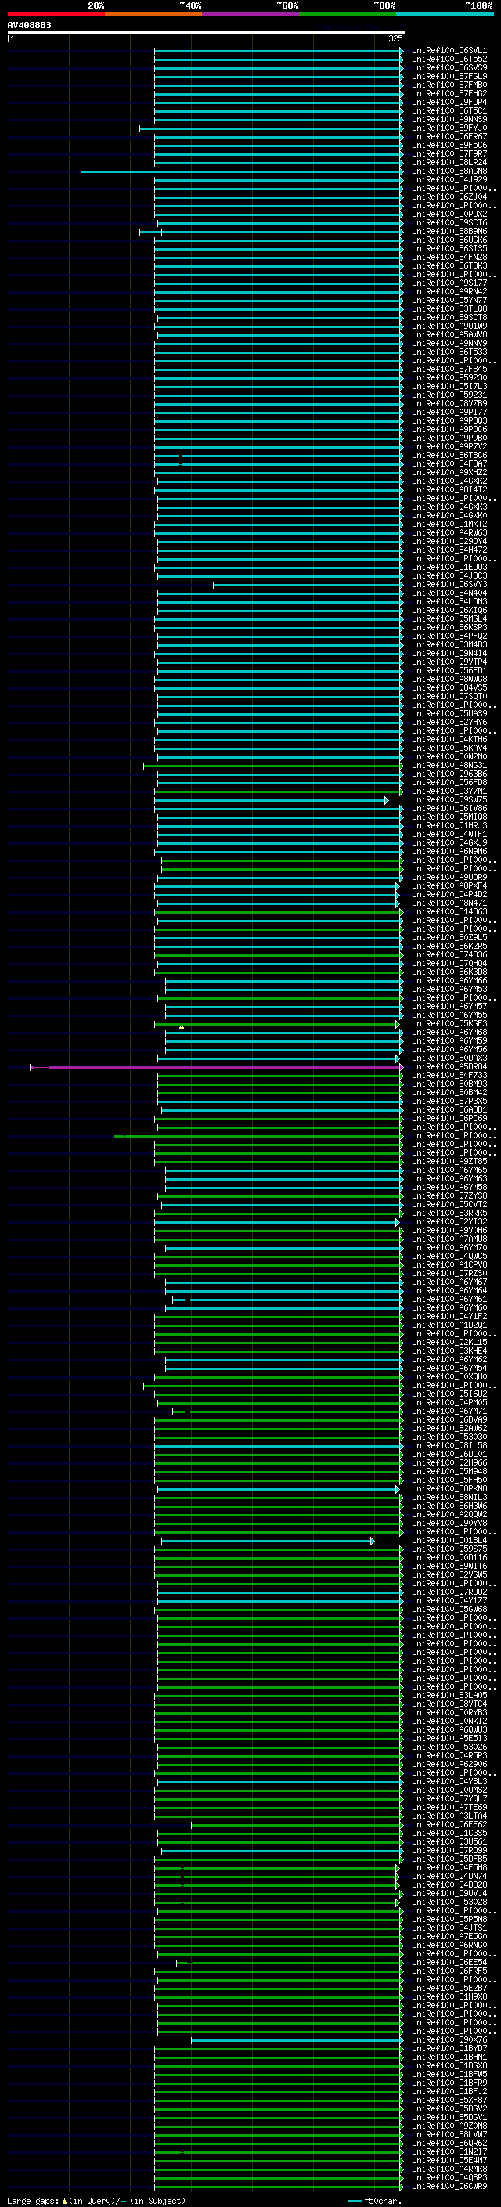Select the UniRef100_A9NNV9 label
501x2207 pixels.
tap(449, 344)
